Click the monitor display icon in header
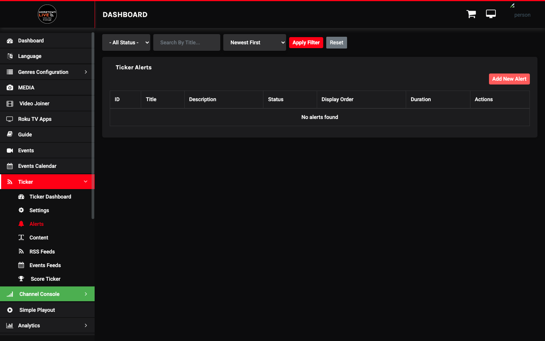The width and height of the screenshot is (545, 341). tap(491, 14)
